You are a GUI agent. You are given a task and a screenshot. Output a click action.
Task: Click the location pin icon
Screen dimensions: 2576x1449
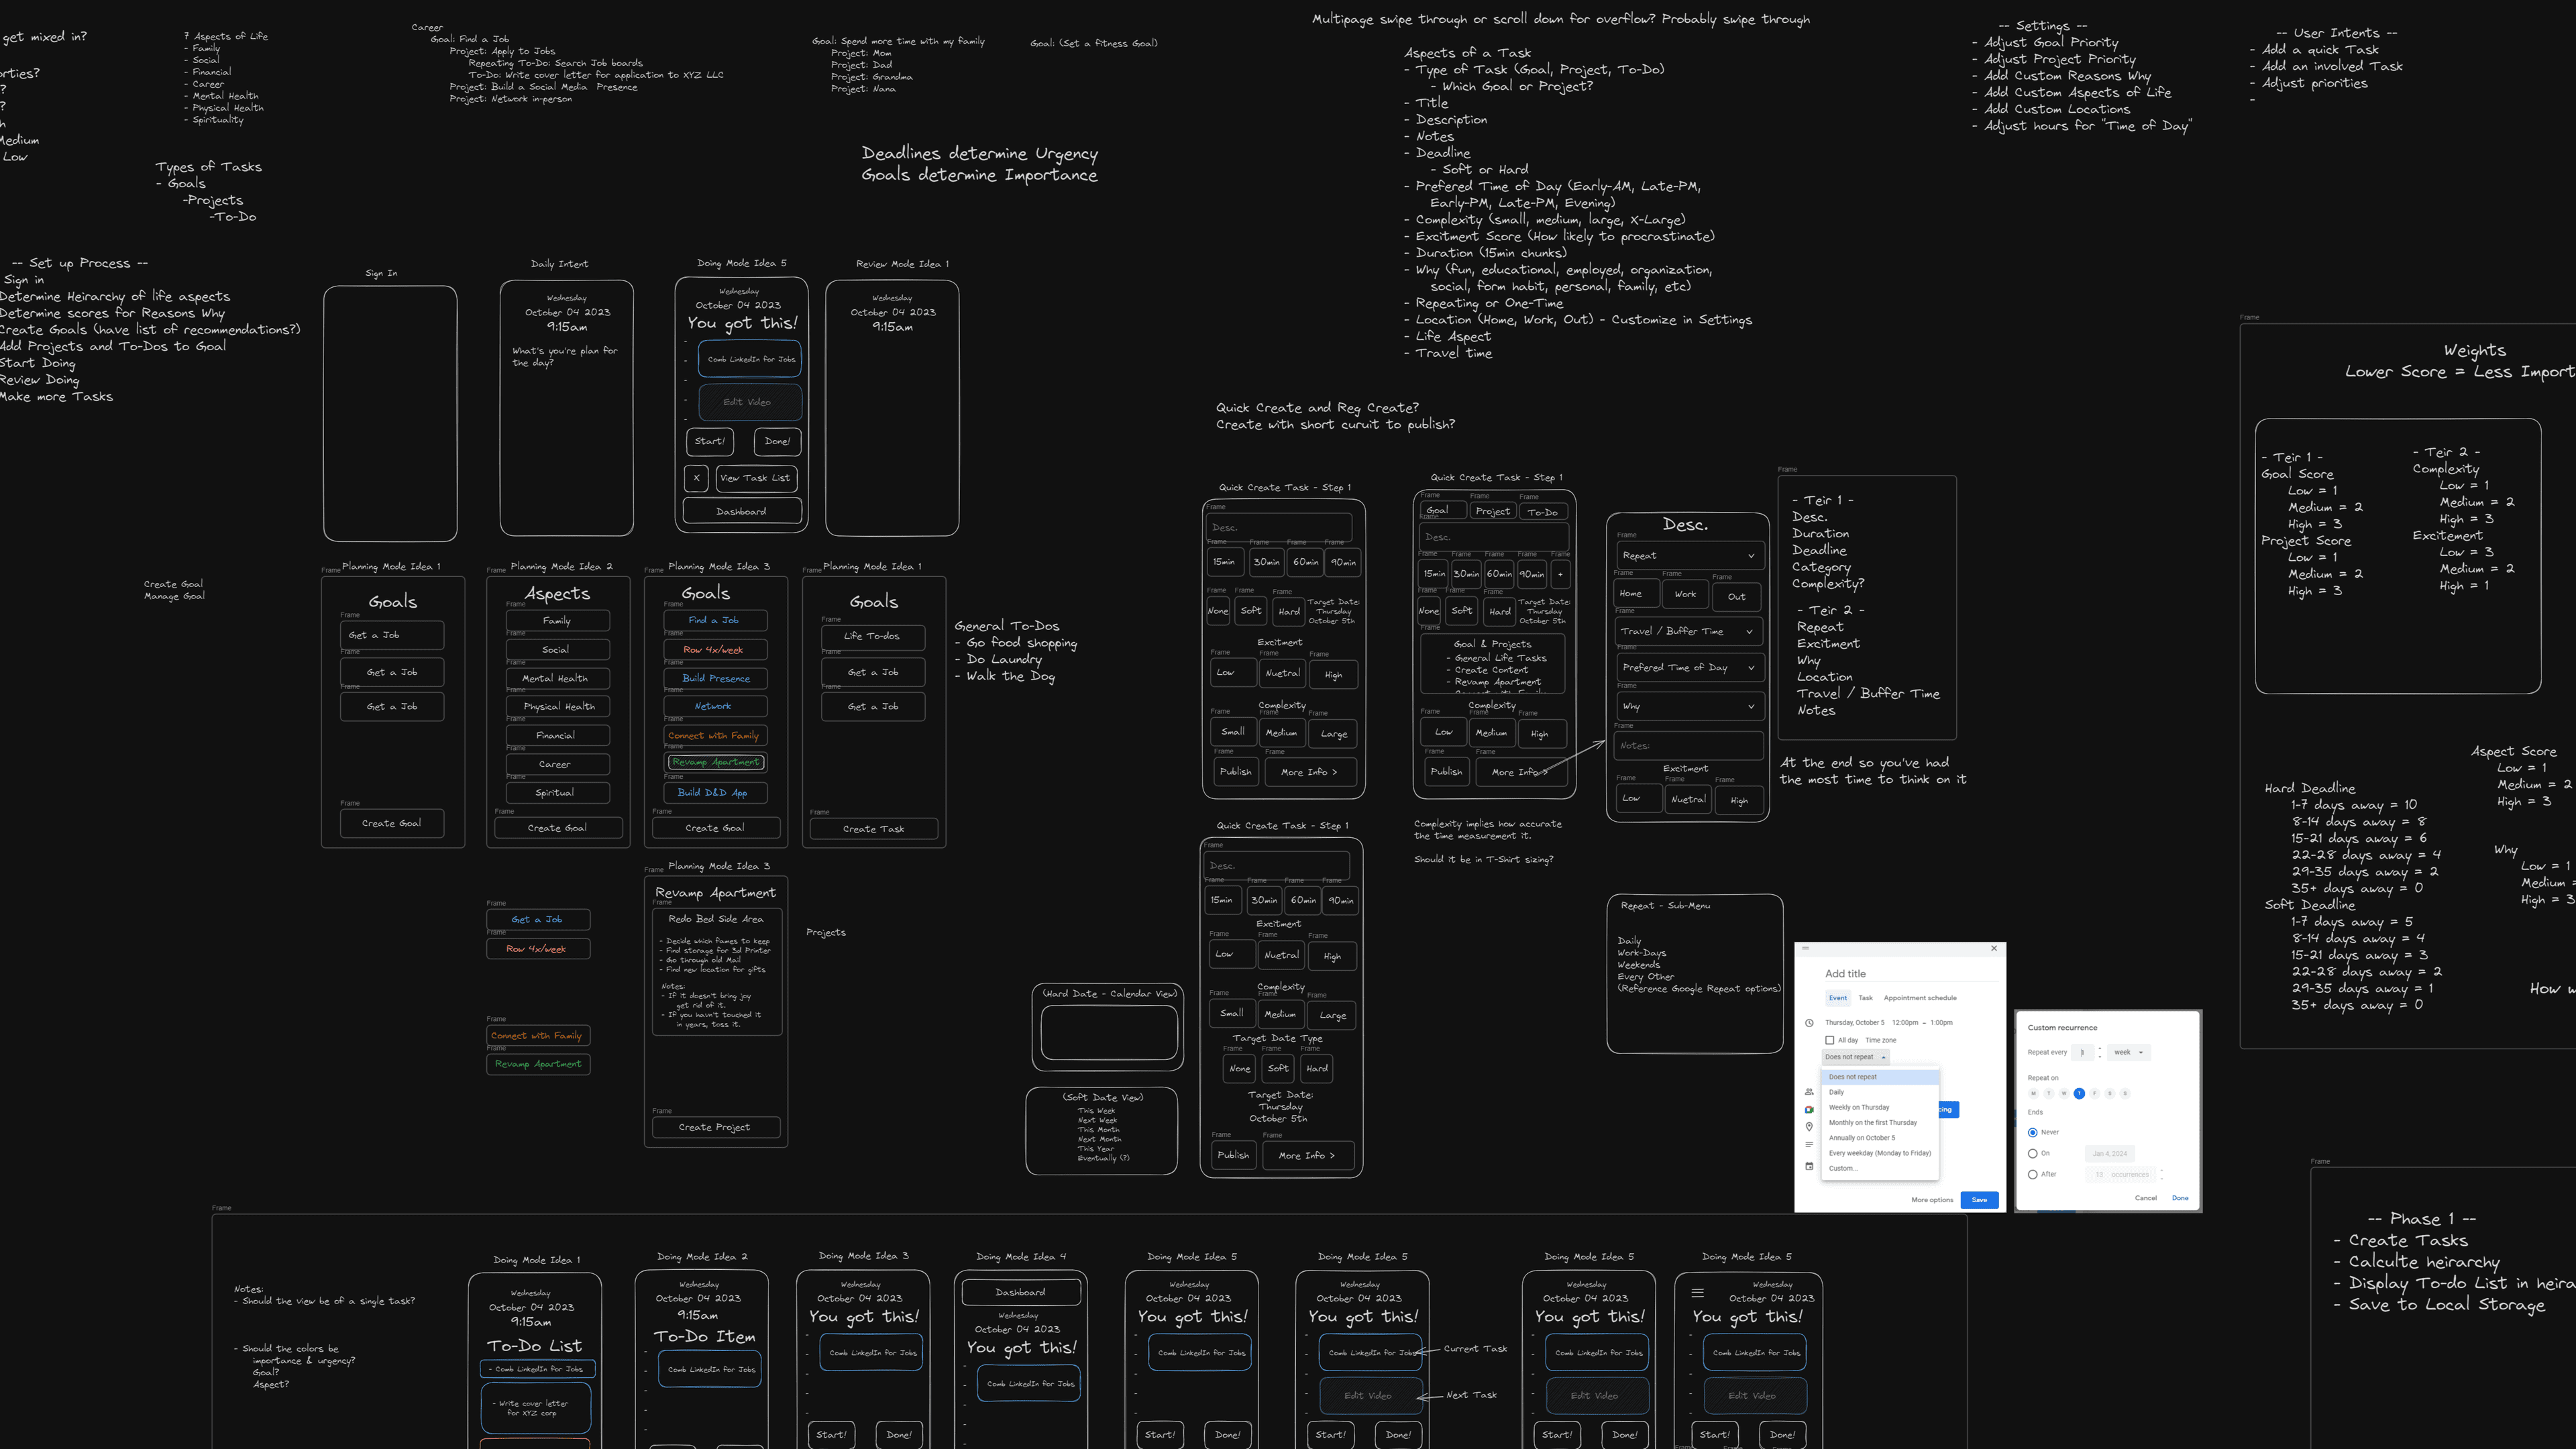click(x=1809, y=1127)
